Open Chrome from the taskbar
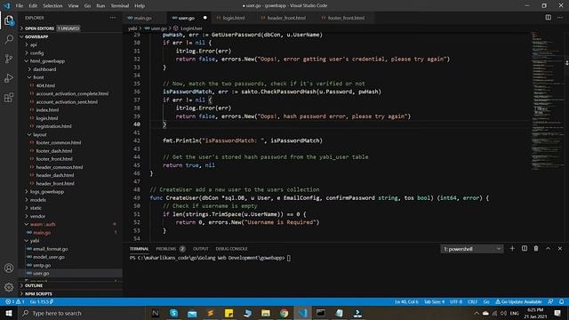Screen dimensions: 569x320 tap(284, 313)
